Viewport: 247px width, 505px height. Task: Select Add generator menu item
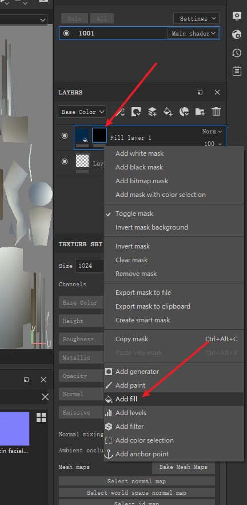coord(137,372)
